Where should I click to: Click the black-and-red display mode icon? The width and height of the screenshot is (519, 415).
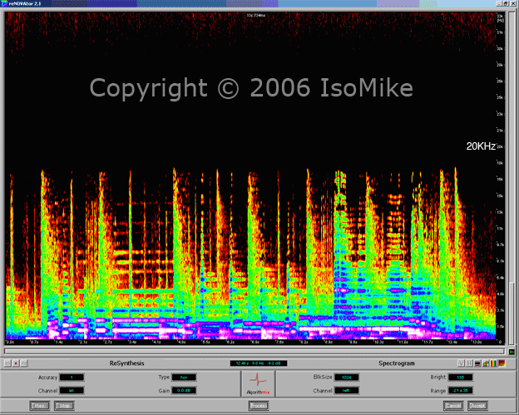[x=477, y=363]
